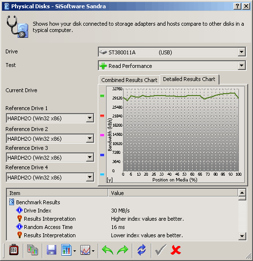Click the Benchmark Results row icon

12,202
